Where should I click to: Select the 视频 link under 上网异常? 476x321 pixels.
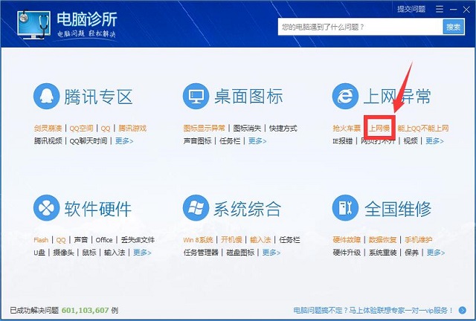coord(411,140)
